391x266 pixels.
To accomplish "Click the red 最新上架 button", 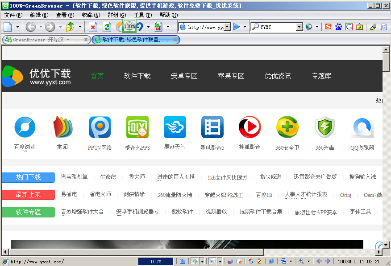I will [x=29, y=195].
